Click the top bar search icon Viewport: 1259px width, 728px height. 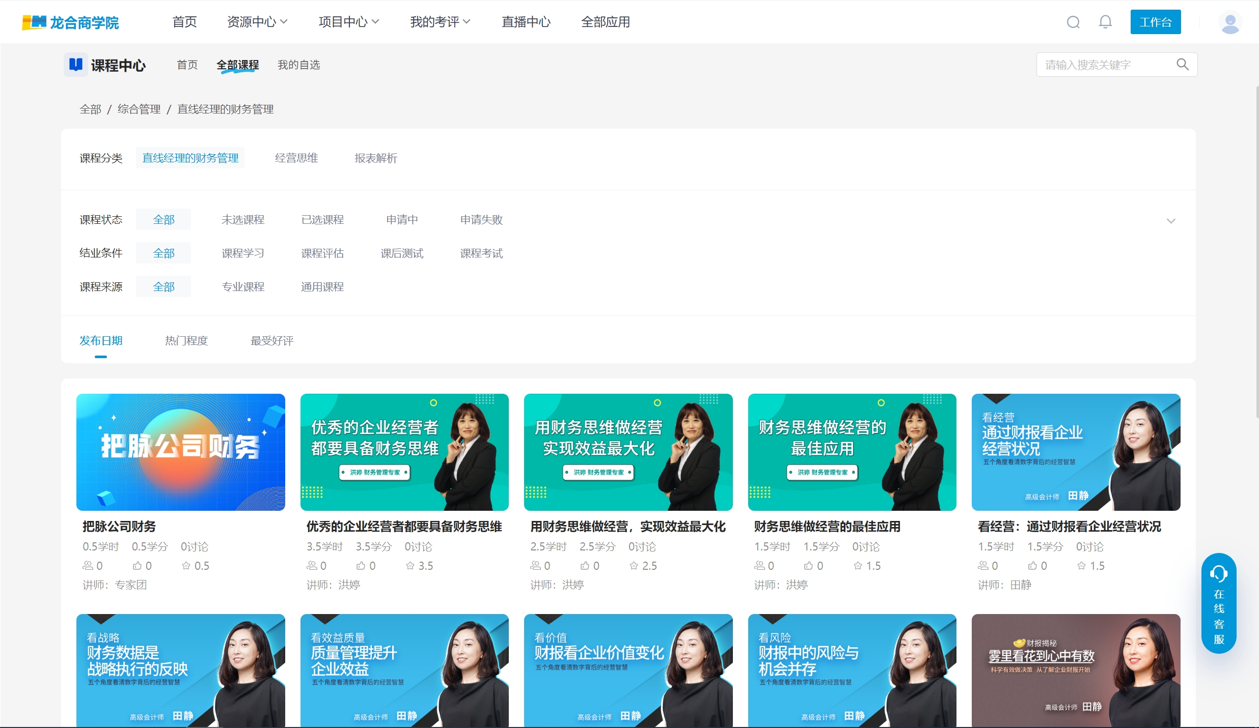(x=1073, y=22)
